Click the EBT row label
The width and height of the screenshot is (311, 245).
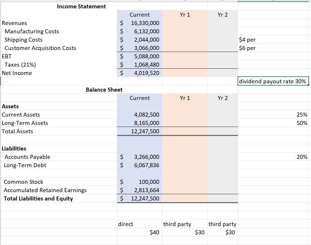(x=7, y=56)
